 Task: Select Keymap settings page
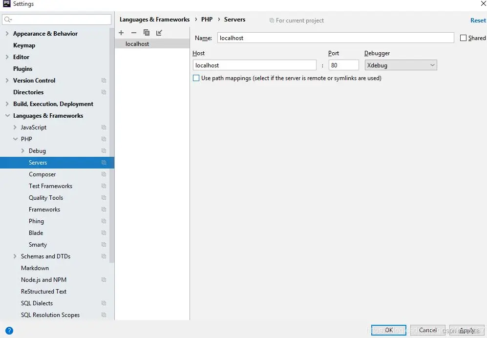pyautogui.click(x=24, y=45)
